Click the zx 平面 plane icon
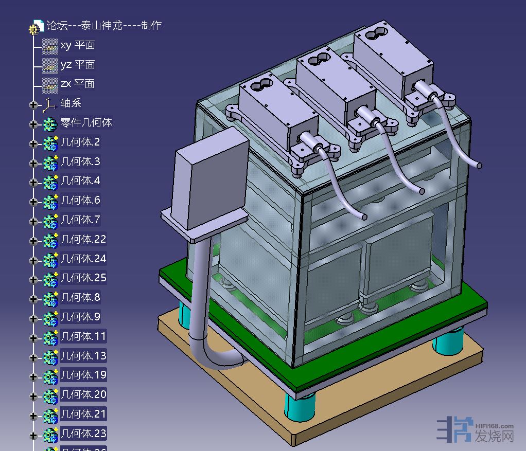 pyautogui.click(x=50, y=84)
